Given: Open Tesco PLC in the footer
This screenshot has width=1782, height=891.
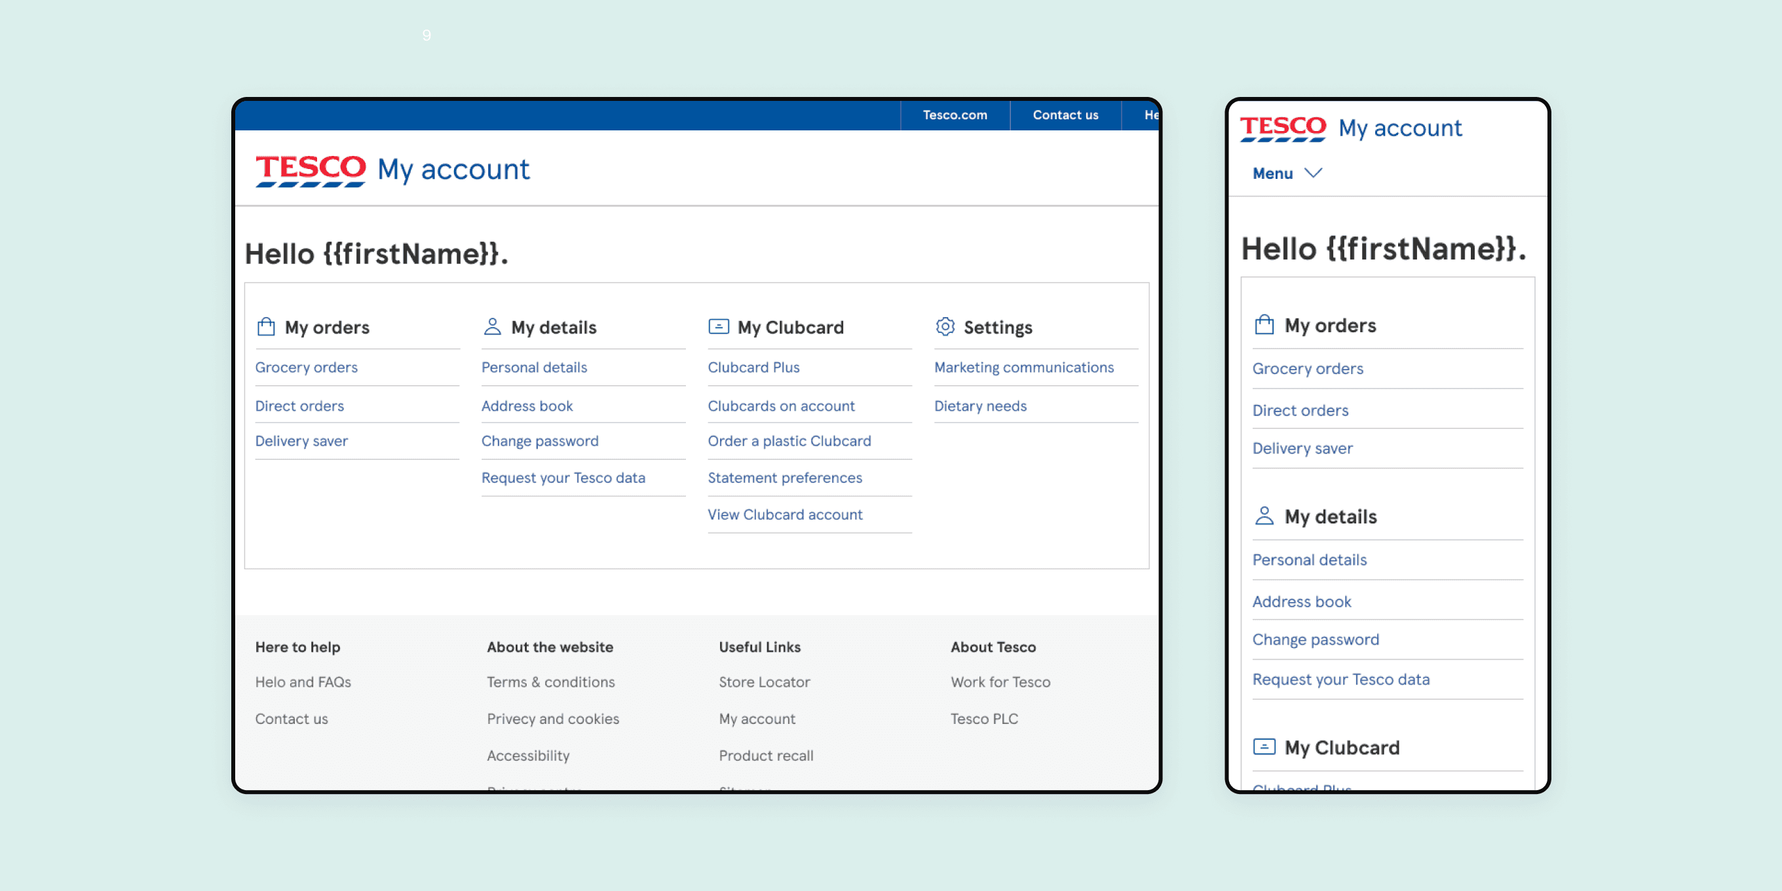Looking at the screenshot, I should tap(985, 719).
